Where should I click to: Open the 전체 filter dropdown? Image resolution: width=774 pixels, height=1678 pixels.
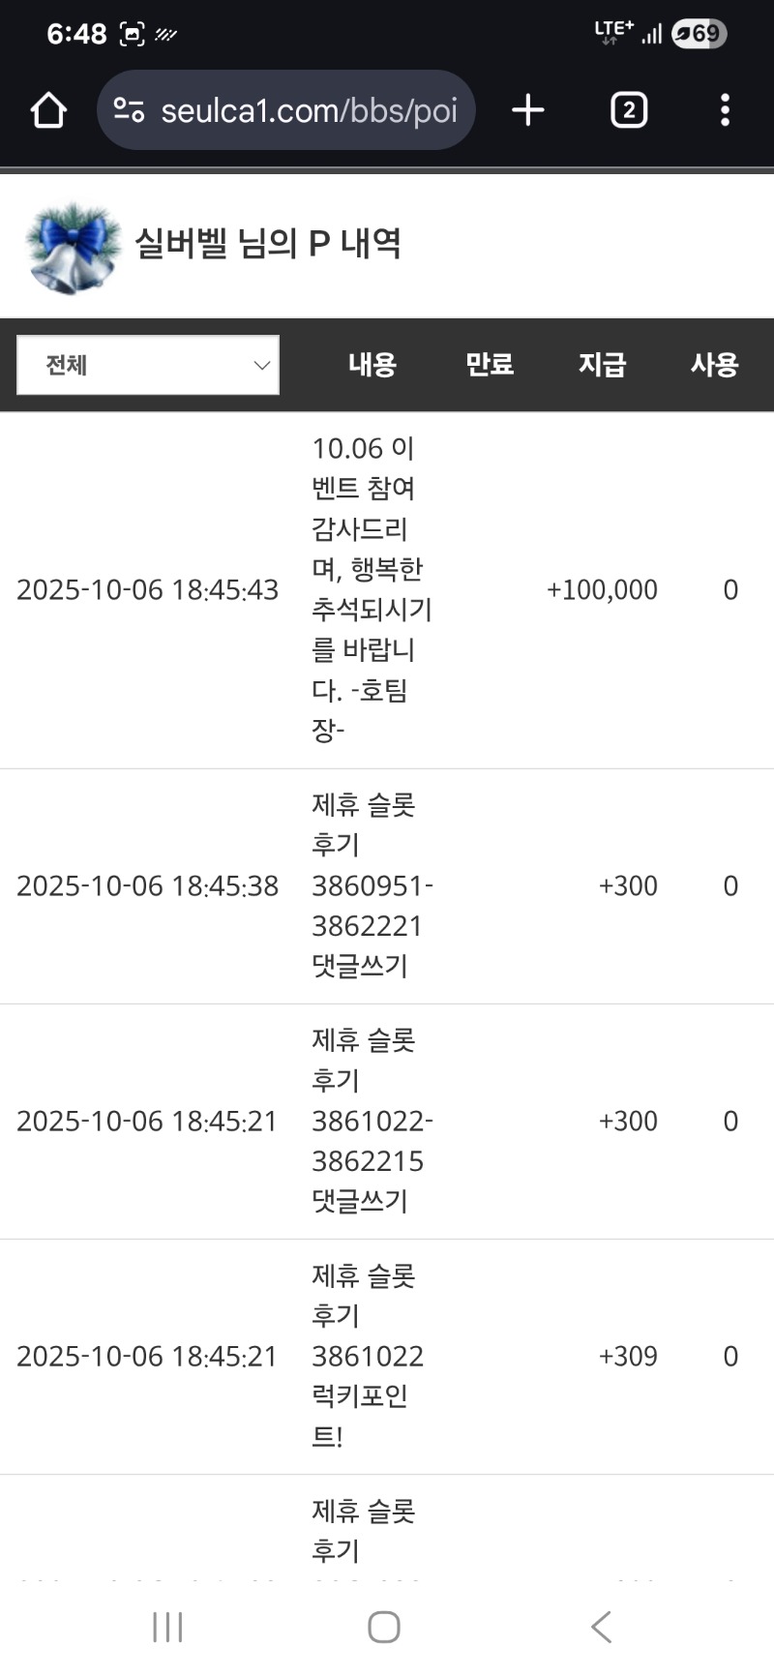148,365
